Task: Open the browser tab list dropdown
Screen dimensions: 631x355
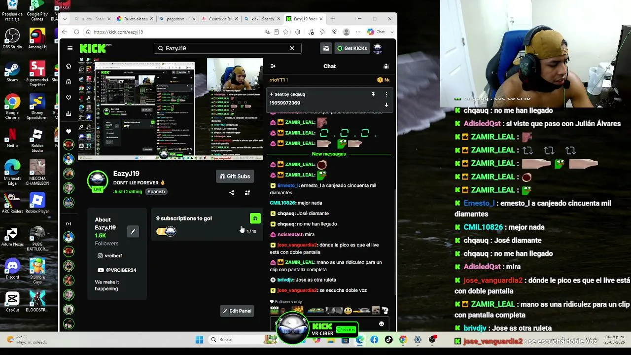Action: point(64,19)
